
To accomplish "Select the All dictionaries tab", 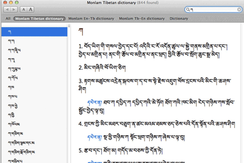I will point(8,18).
